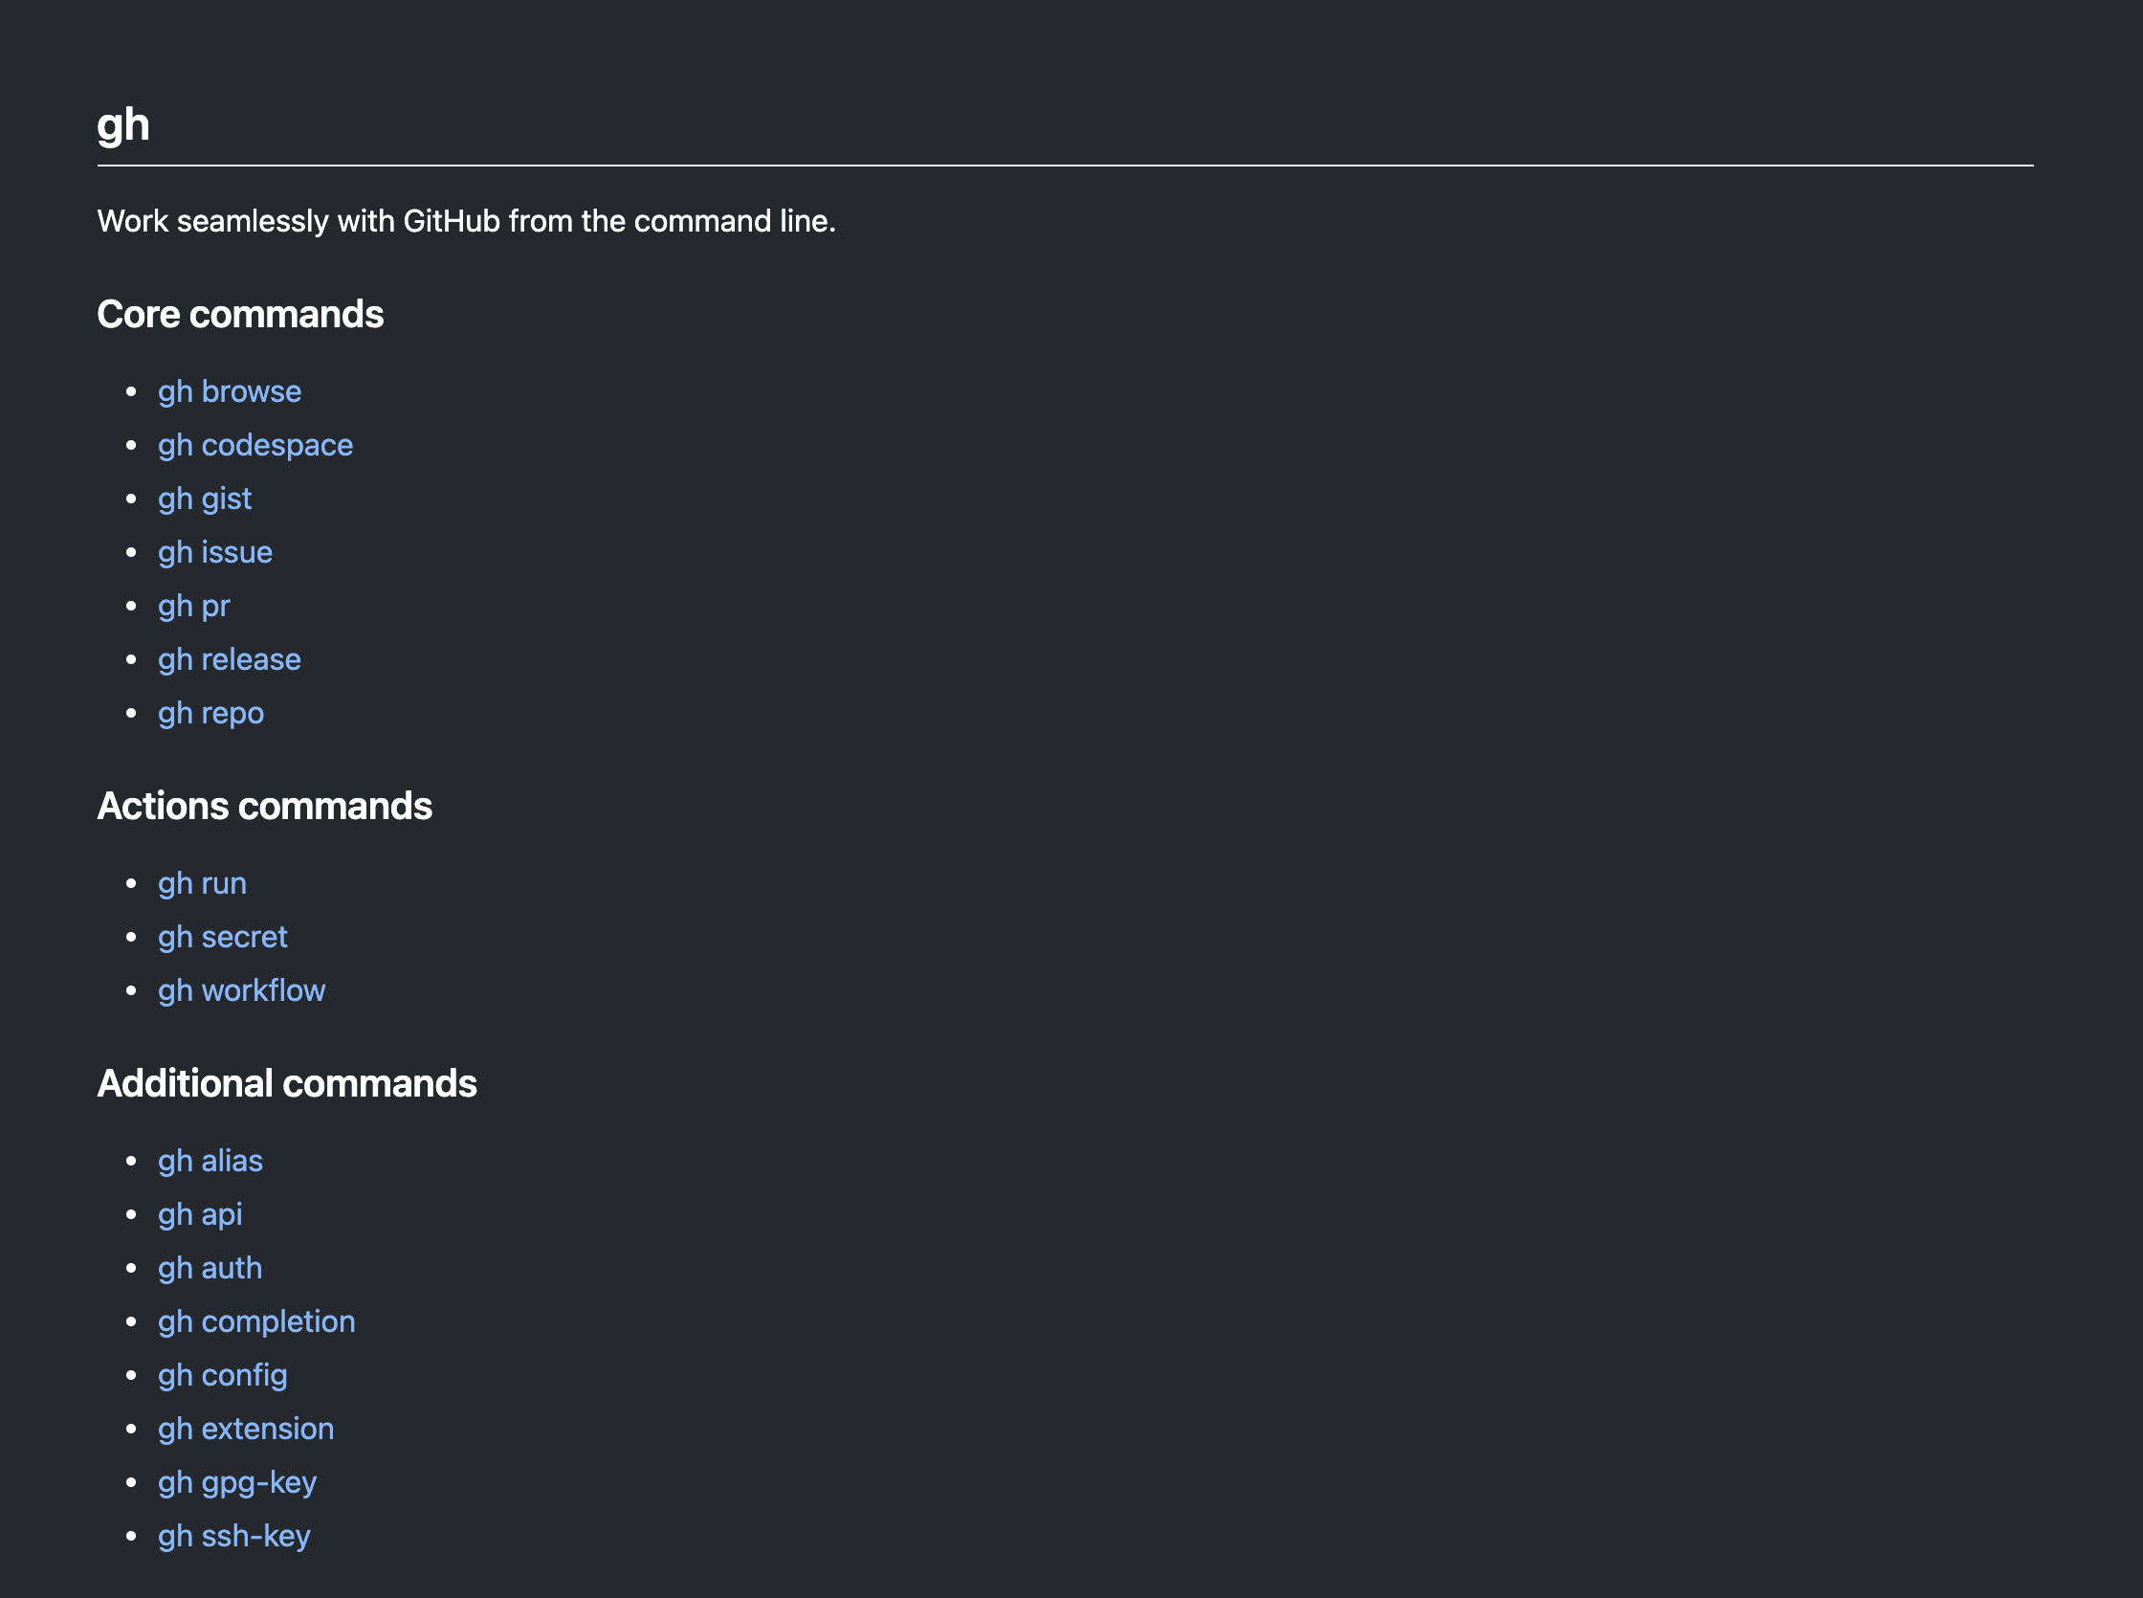This screenshot has height=1598, width=2143.
Task: Open gh auth command documentation
Action: pyautogui.click(x=210, y=1269)
